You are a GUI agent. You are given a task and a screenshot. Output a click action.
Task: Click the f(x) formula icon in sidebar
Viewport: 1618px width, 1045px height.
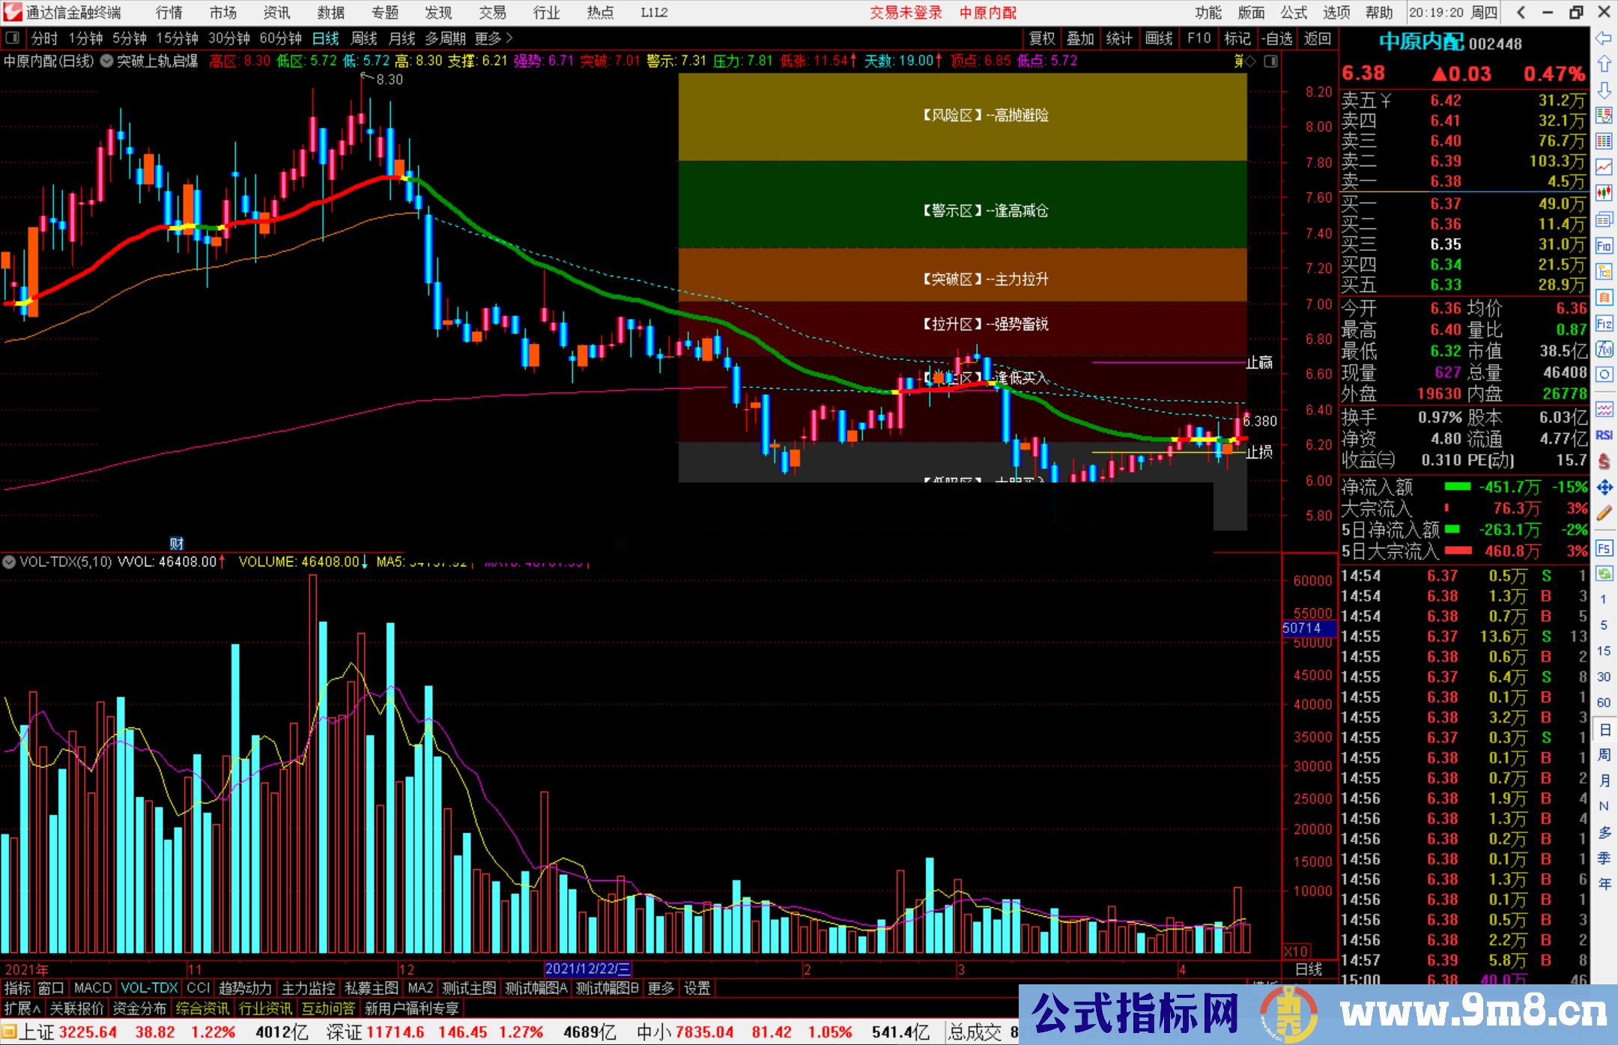(x=1604, y=349)
